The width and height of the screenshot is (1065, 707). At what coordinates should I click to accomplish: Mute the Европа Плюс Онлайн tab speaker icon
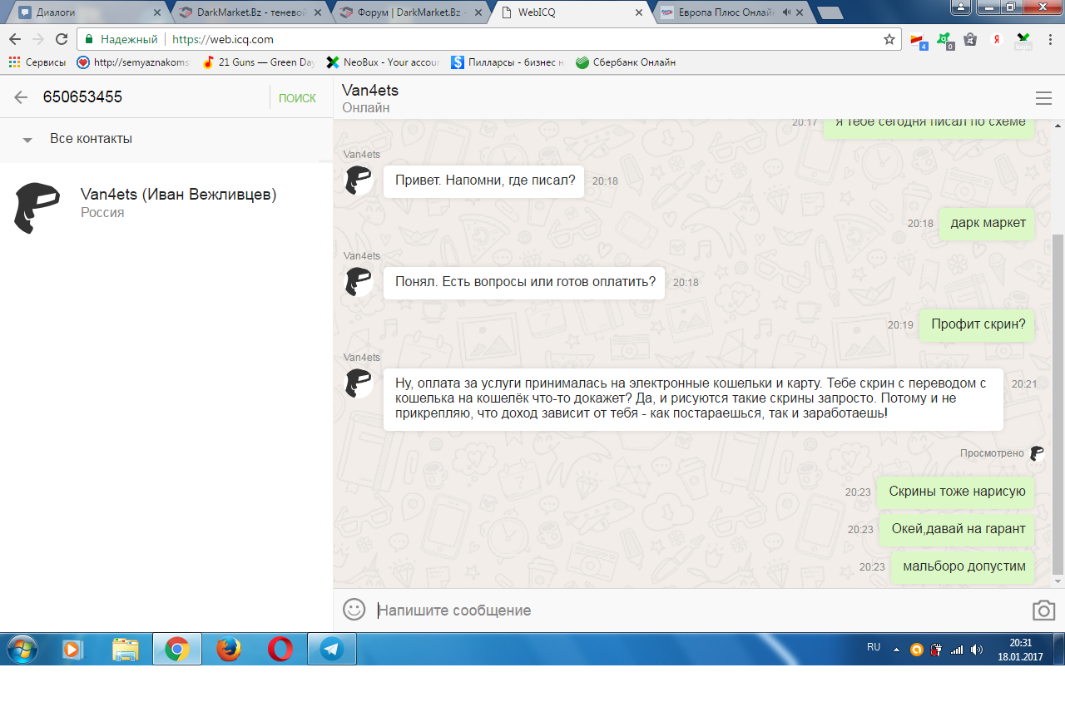785,12
